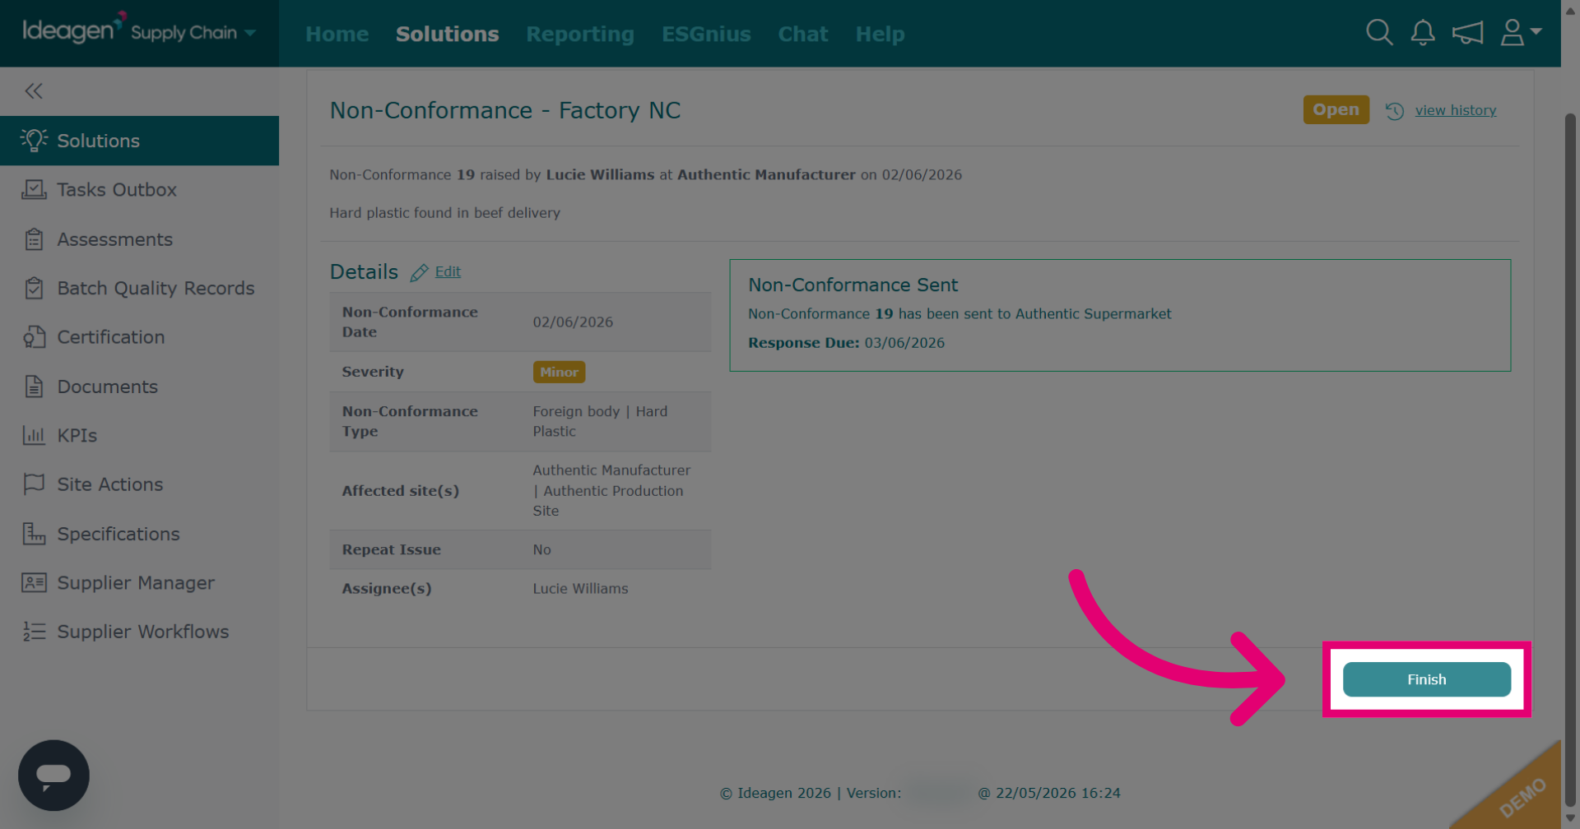Viewport: 1580px width, 829px height.
Task: Click the Open status badge
Action: pyautogui.click(x=1336, y=109)
